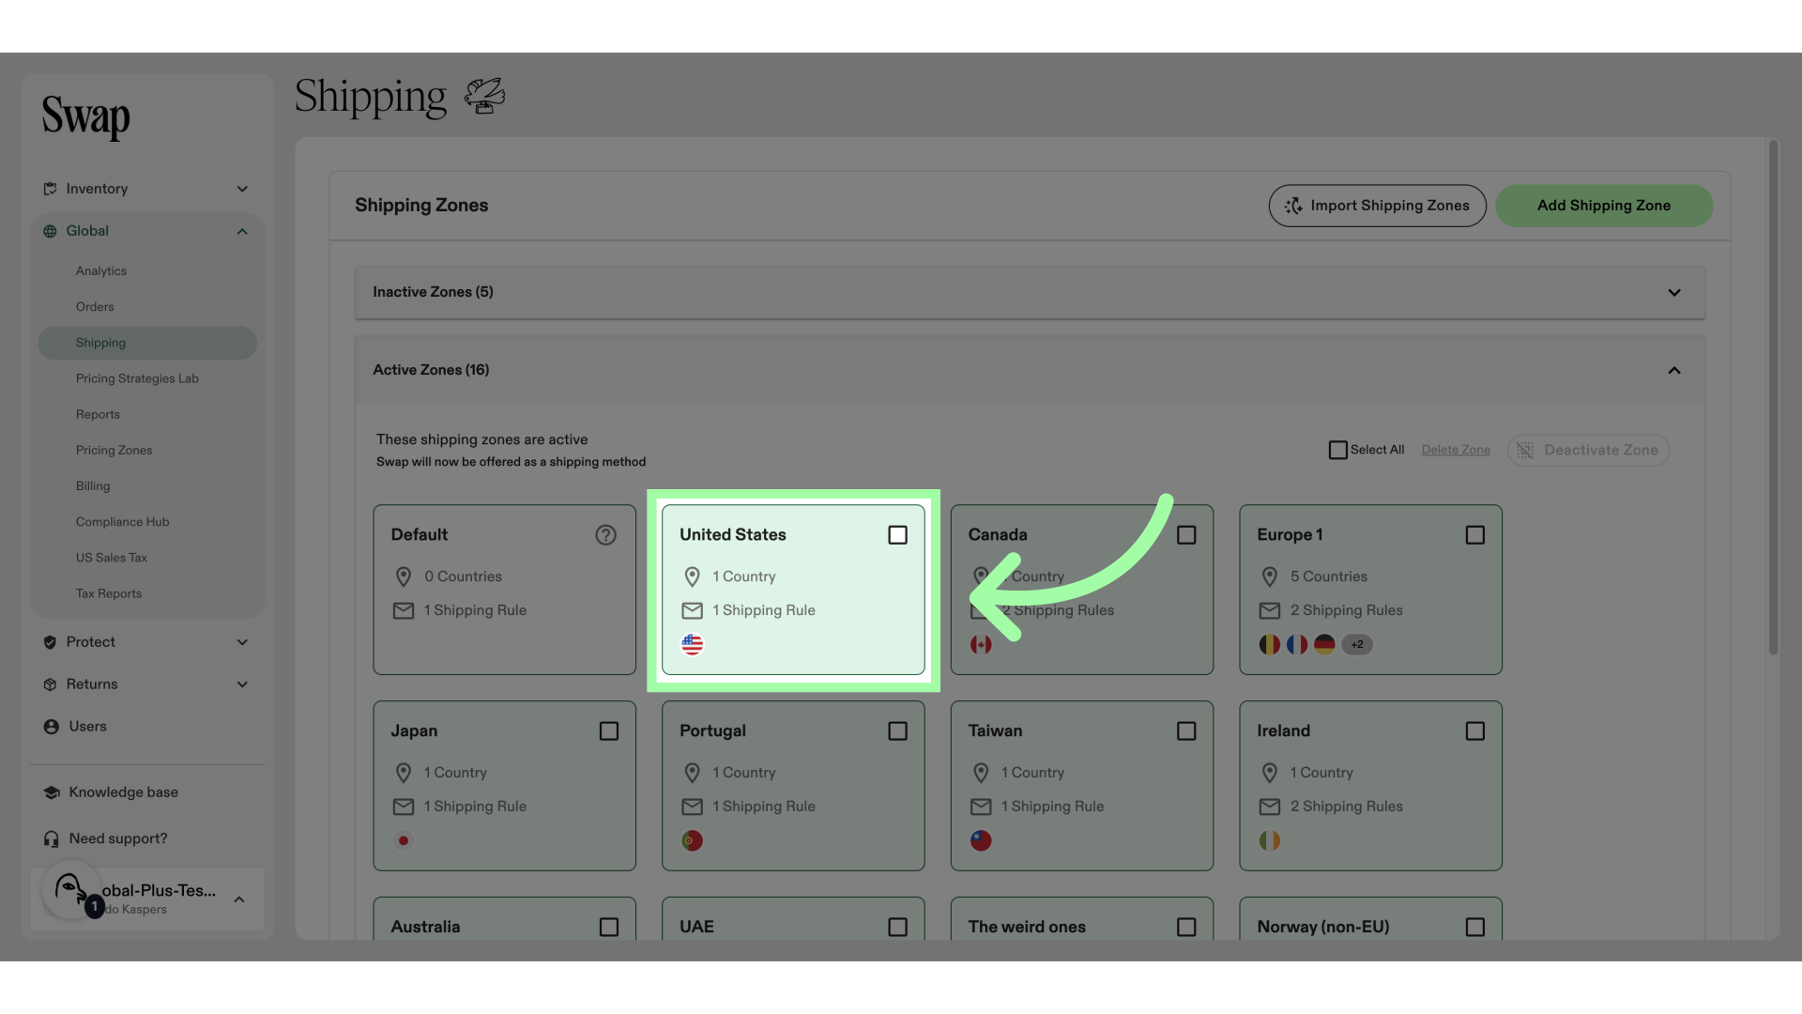Expand the Returns menu chevron
Screen dimensions: 1802x1014
[x=242, y=684]
